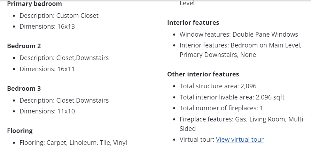Click the Flooring section heading

click(20, 131)
